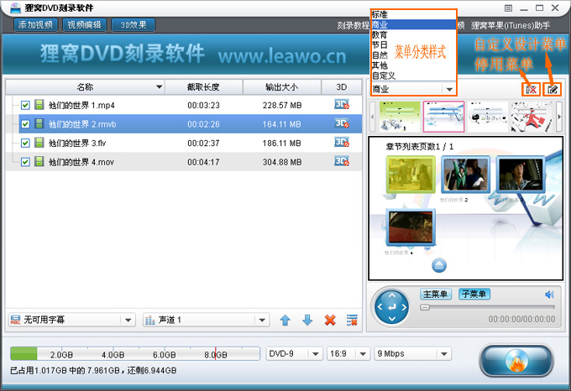Click the 3D icon of 他们的世界 2.rmvb
The height and width of the screenshot is (391, 571).
tap(342, 123)
